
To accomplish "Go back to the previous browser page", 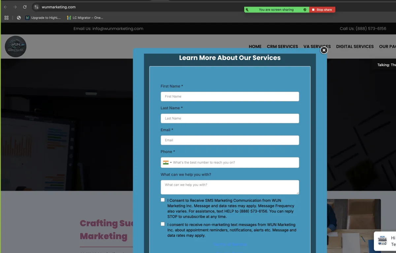I will [6, 7].
